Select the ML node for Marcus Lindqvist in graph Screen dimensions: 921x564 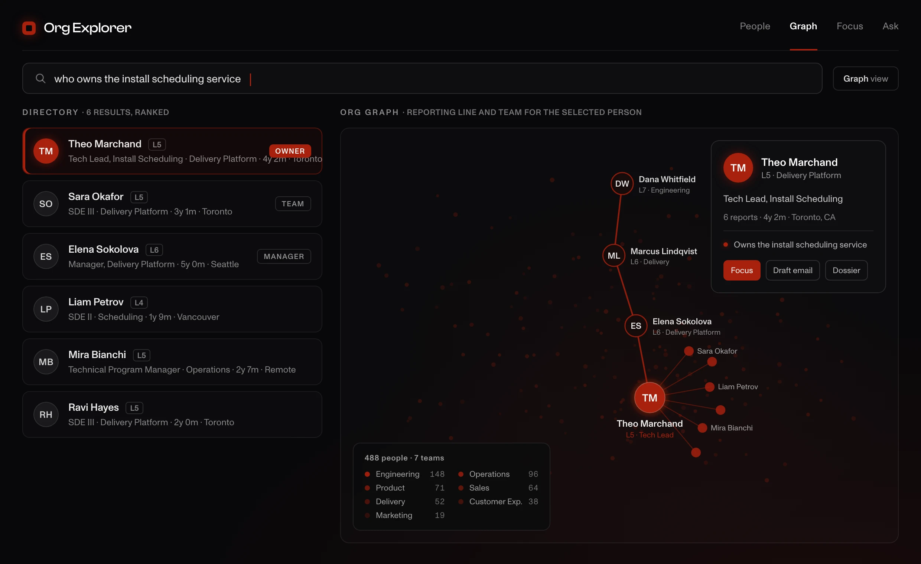click(614, 255)
